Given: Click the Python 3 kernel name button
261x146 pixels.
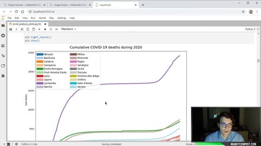Looking at the screenshot, I should click(250, 29).
